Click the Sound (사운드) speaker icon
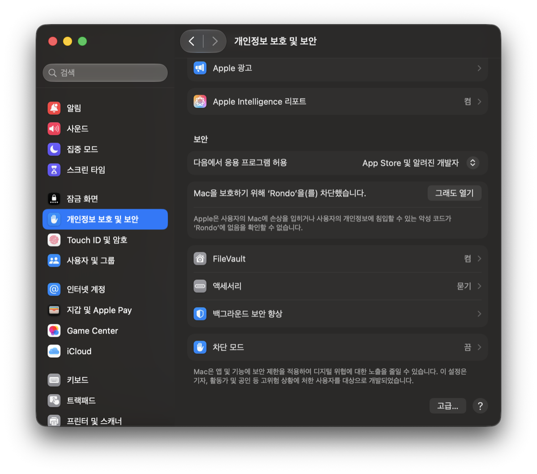 coord(54,128)
